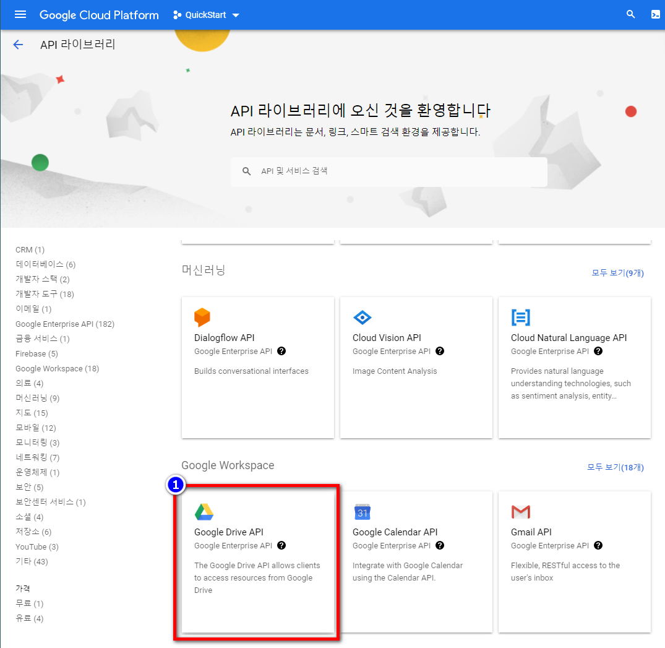Click help icon on Google Drive API card

pyautogui.click(x=281, y=545)
